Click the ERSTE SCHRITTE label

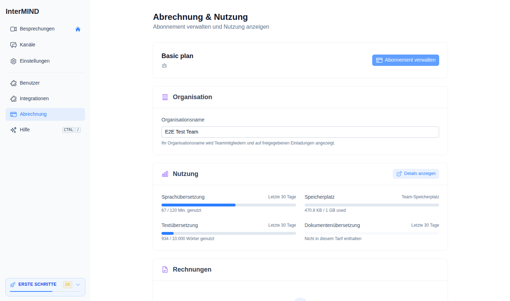[x=38, y=284]
